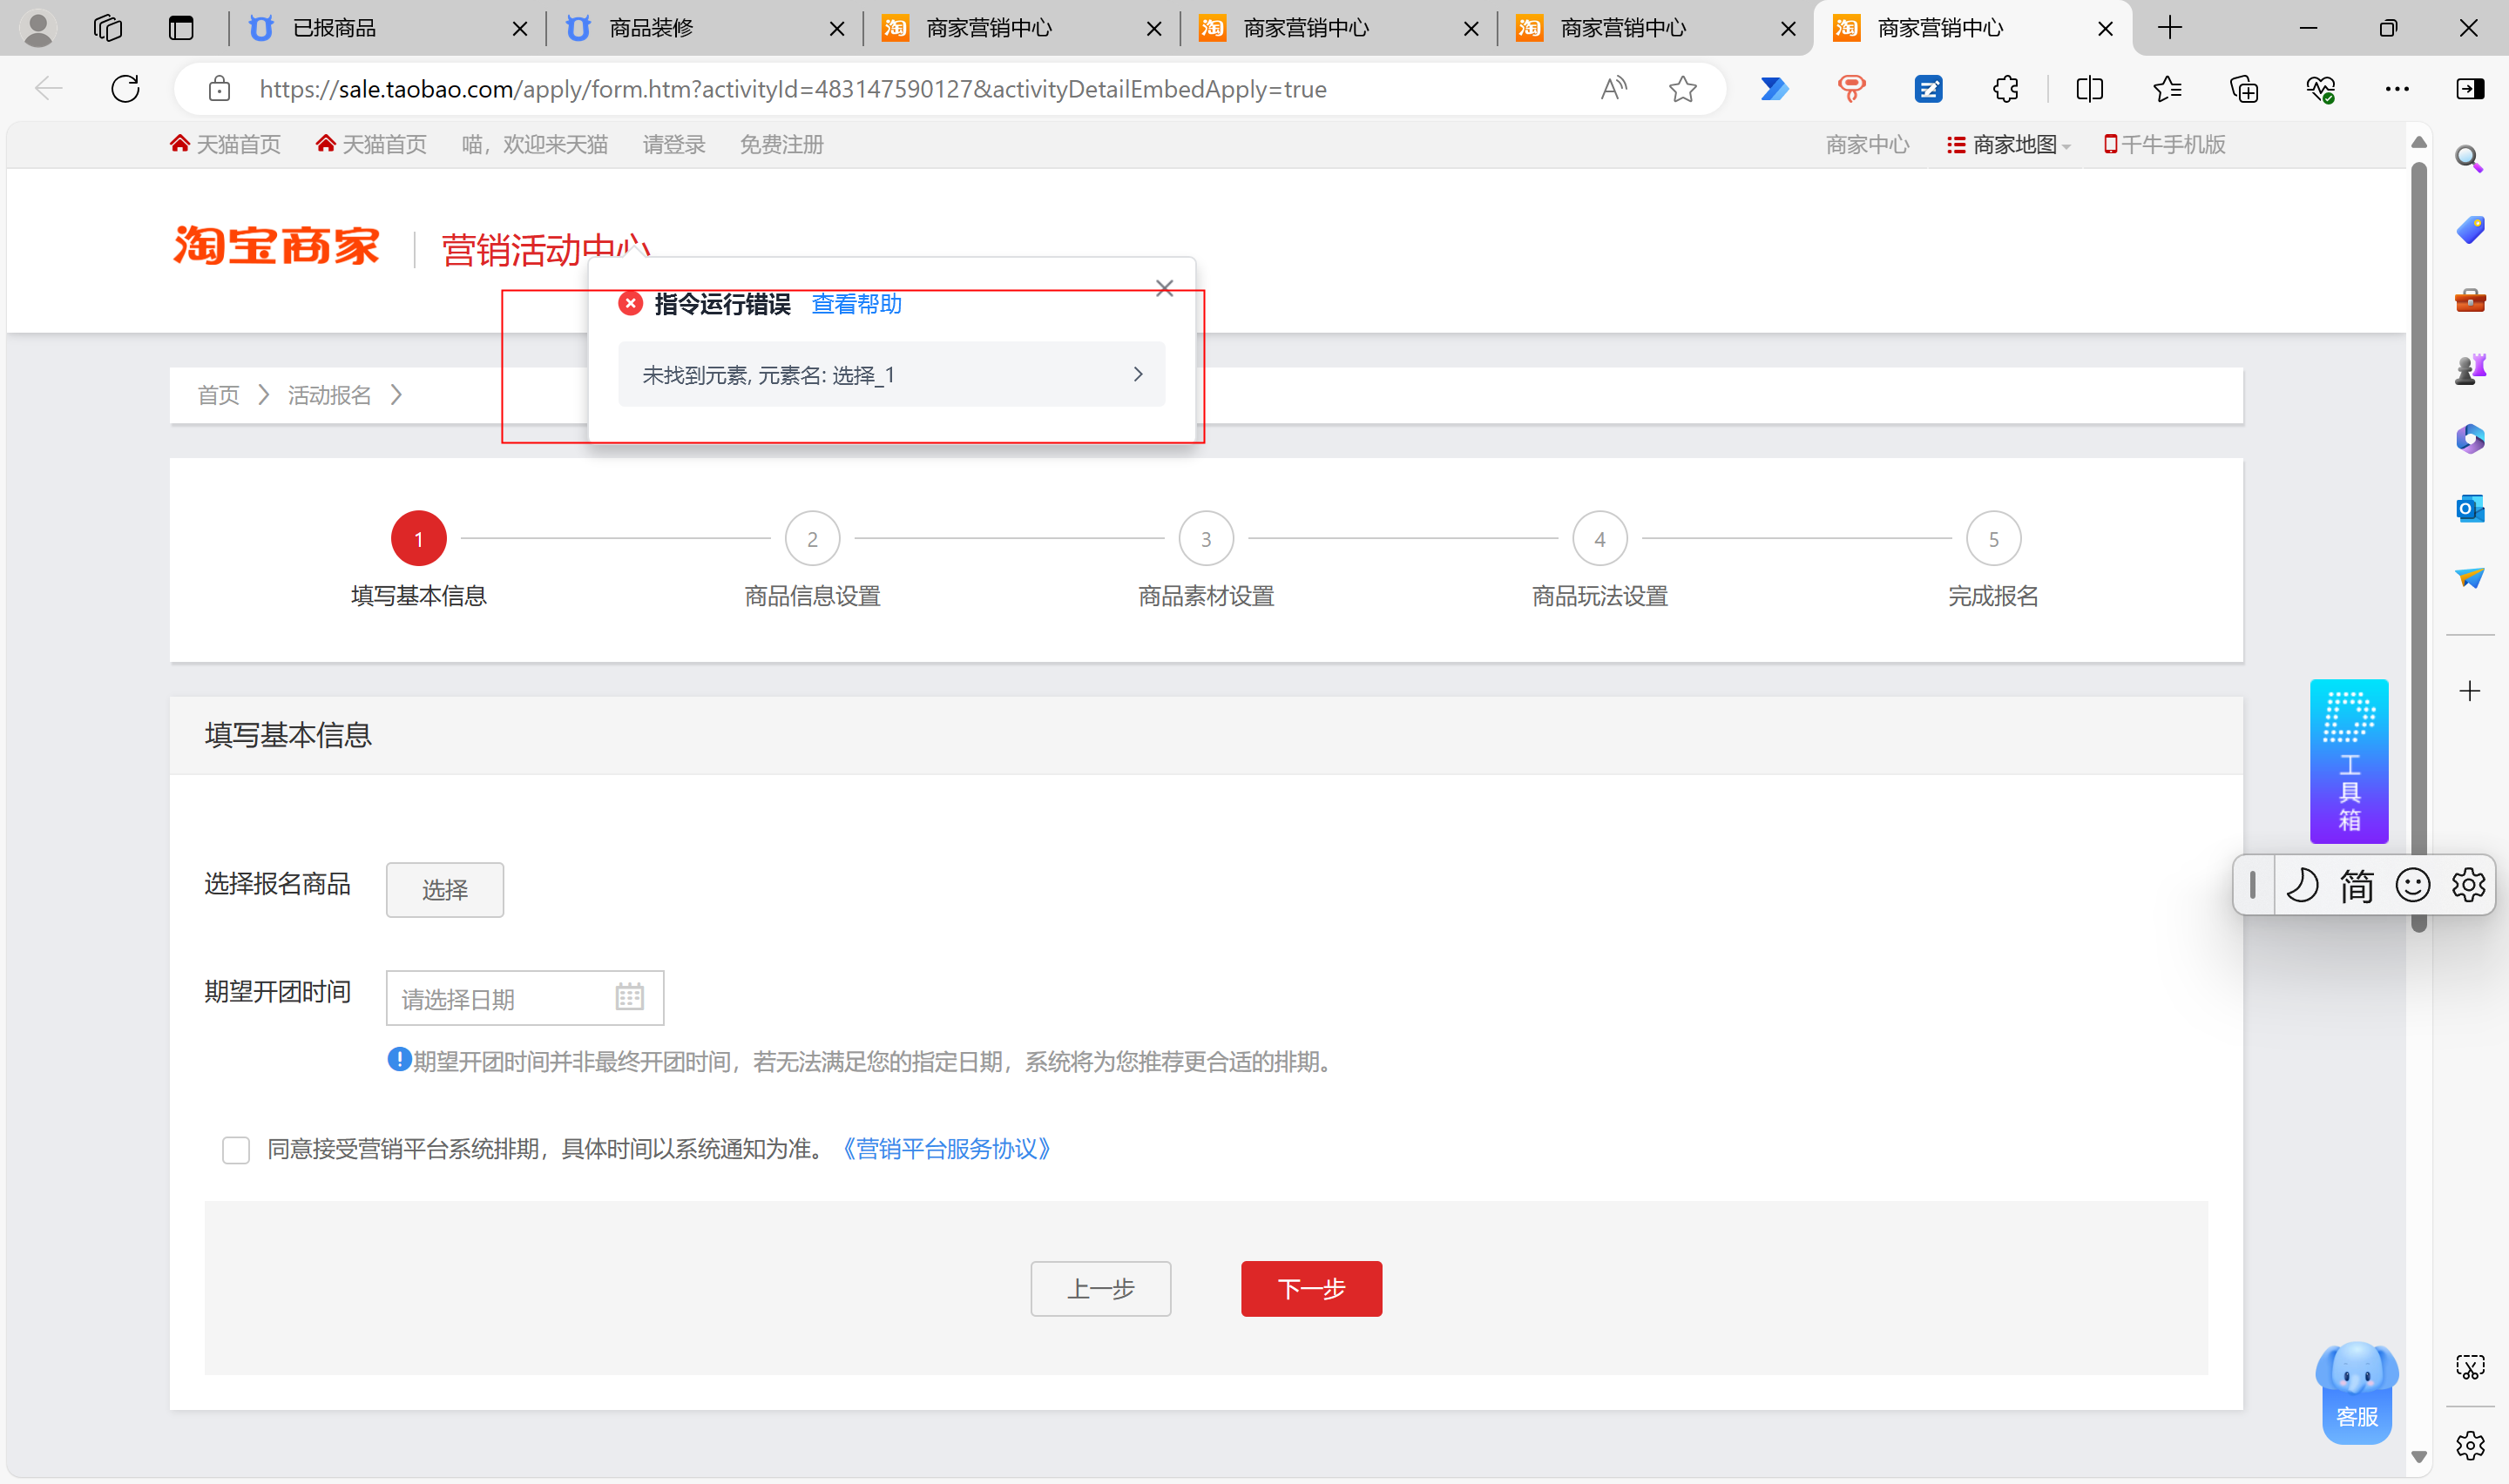2509x1484 pixels.
Task: Toggle IME moon half-width mode
Action: tap(2302, 885)
